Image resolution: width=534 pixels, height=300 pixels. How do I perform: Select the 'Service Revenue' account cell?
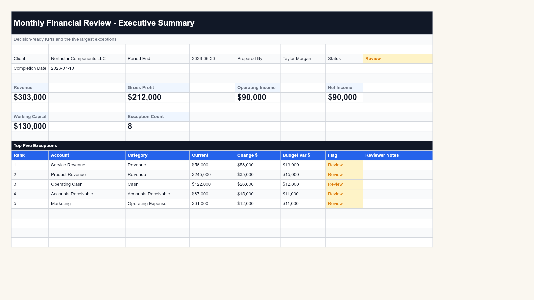pyautogui.click(x=87, y=165)
